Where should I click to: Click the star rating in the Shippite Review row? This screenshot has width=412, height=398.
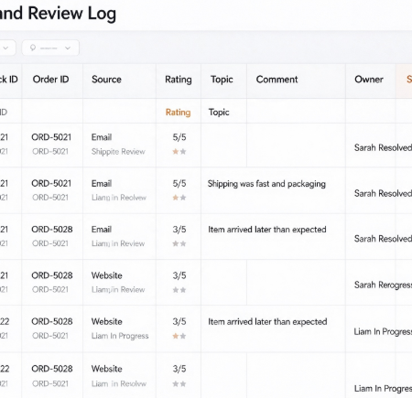pyautogui.click(x=179, y=152)
